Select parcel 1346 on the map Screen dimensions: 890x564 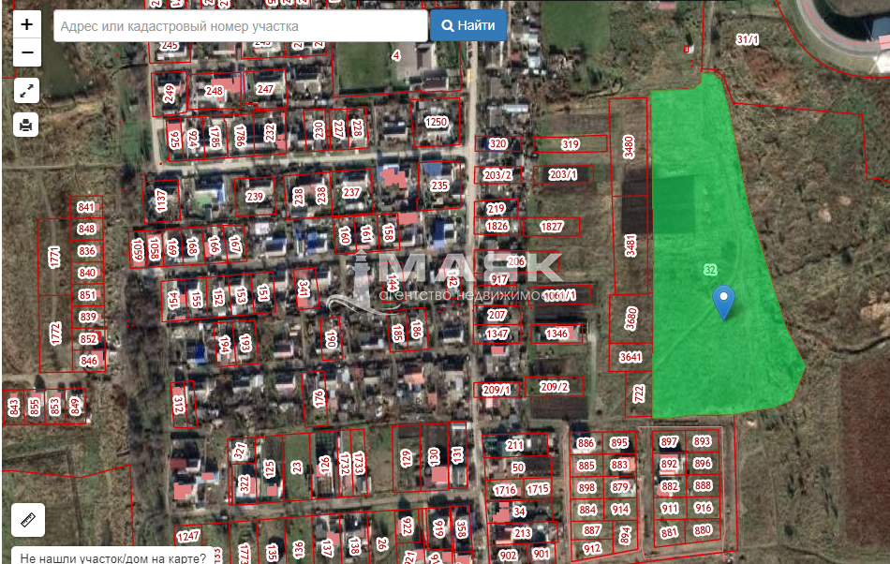pos(556,334)
